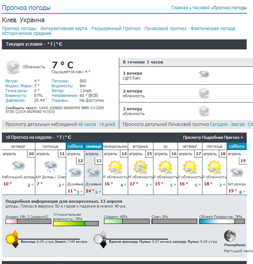This screenshot has height=264, width=253.
Task: Select the четверг April 10 day tab
Action: pyautogui.click(x=18, y=146)
